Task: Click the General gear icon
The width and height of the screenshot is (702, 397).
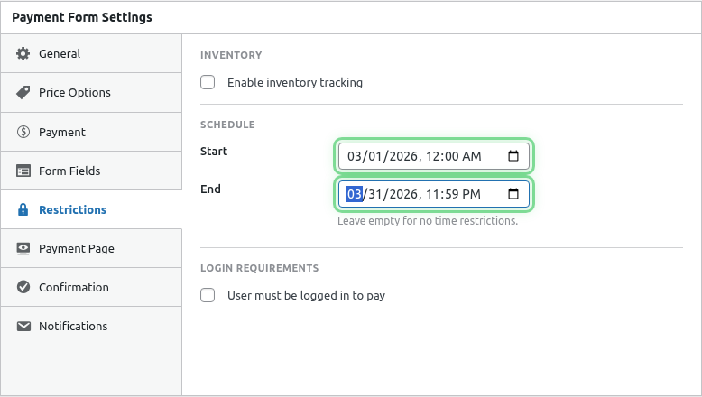Action: [23, 54]
